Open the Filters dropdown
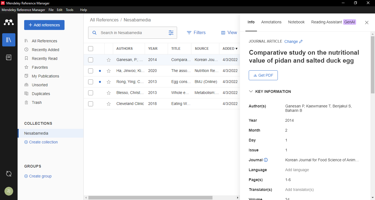 click(x=196, y=33)
